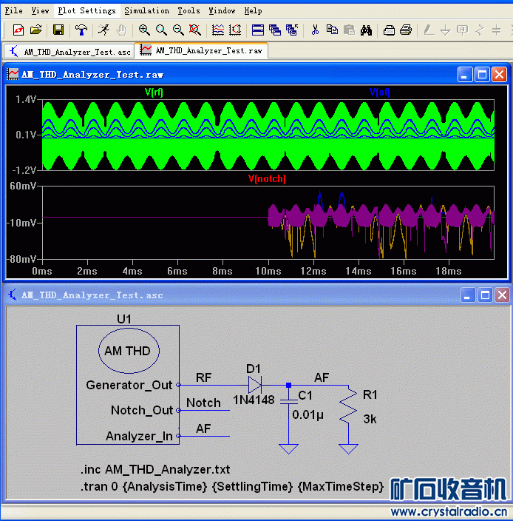Screen dimensions: 513x521
Task: Click the Place Resistor icon
Action: tap(480, 30)
